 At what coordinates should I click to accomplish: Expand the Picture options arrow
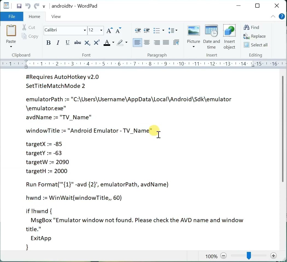pyautogui.click(x=194, y=47)
